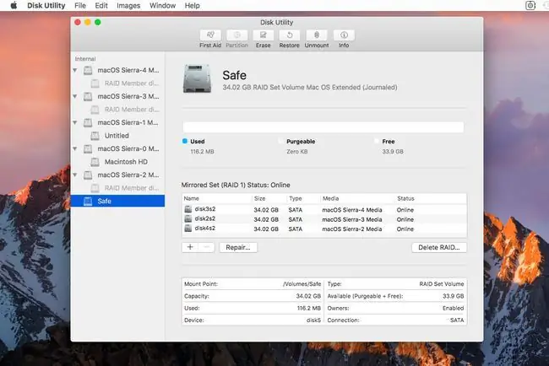549x366 pixels.
Task: Select macOS Sierra-1 disk icon in sidebar
Action: click(x=88, y=122)
